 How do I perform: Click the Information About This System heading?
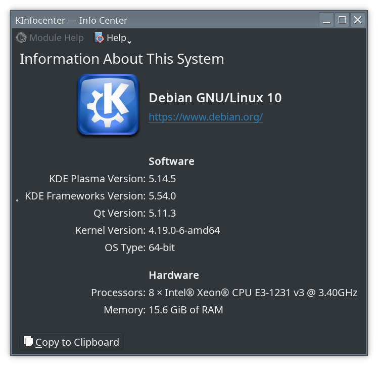tap(122, 59)
